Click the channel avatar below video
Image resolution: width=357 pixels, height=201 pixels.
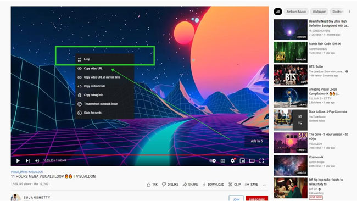click(15, 198)
